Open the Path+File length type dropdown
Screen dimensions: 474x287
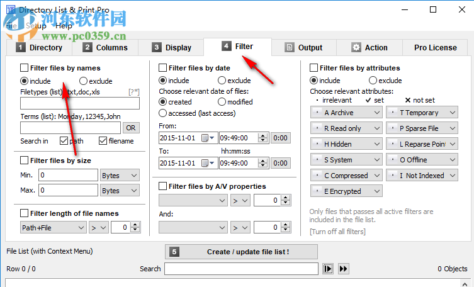(x=54, y=227)
